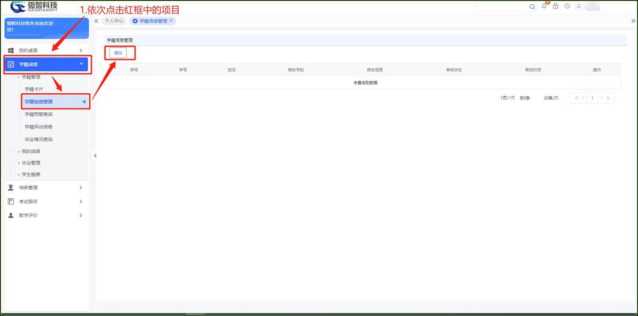Screen dimensions: 638x316
Task: Click the power logout icon
Action: coord(567,7)
